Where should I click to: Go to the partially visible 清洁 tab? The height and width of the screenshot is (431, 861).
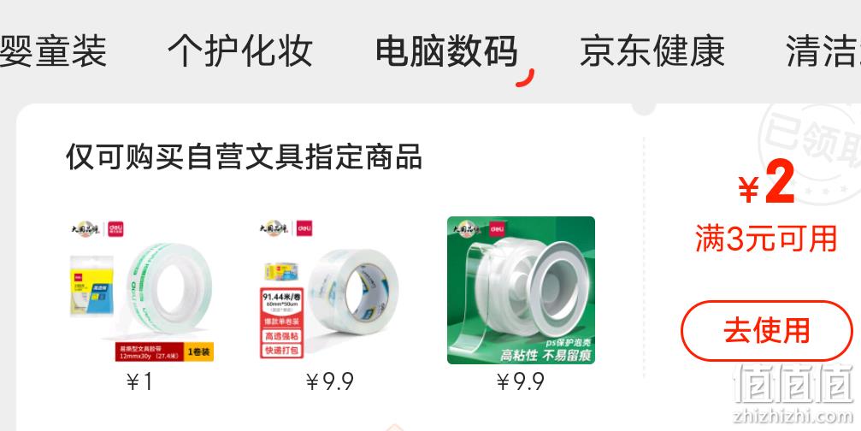(823, 50)
